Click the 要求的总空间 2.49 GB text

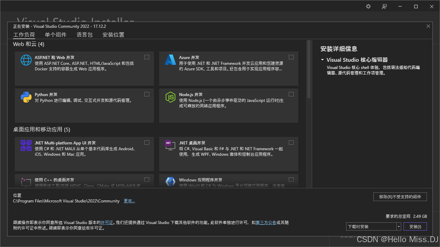406,216
